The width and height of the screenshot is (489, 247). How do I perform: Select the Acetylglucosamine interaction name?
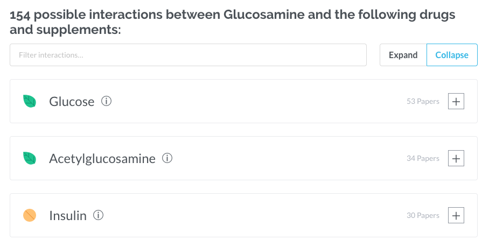point(102,159)
